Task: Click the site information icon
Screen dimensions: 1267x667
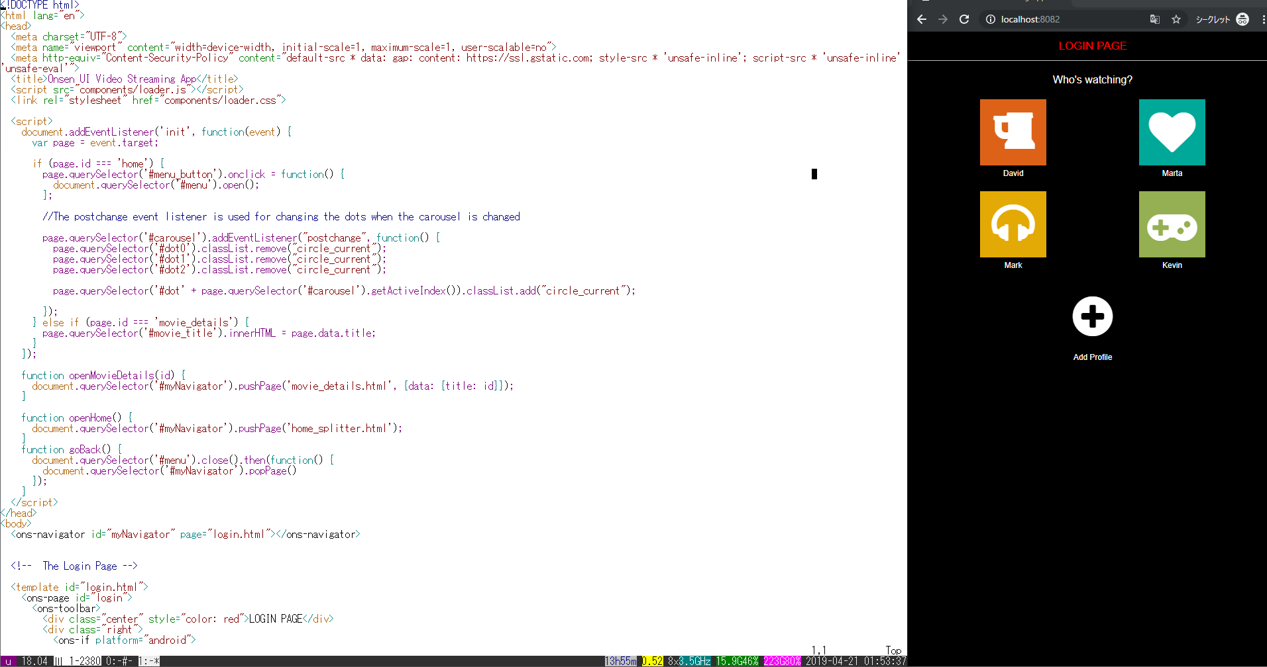Action: click(990, 19)
